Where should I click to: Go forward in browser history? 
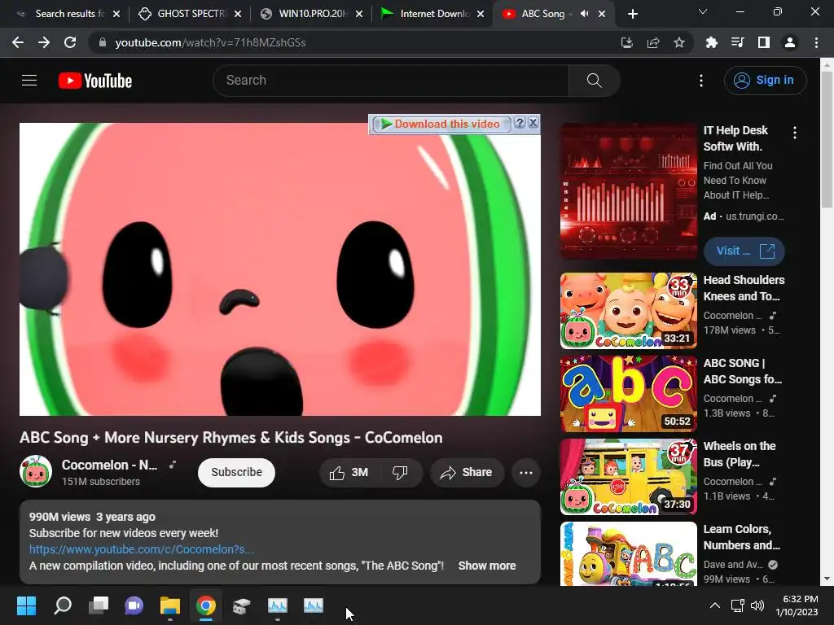(x=44, y=42)
